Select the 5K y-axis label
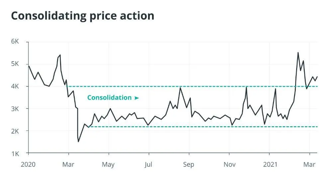This screenshot has width=328, height=180. [x=15, y=64]
